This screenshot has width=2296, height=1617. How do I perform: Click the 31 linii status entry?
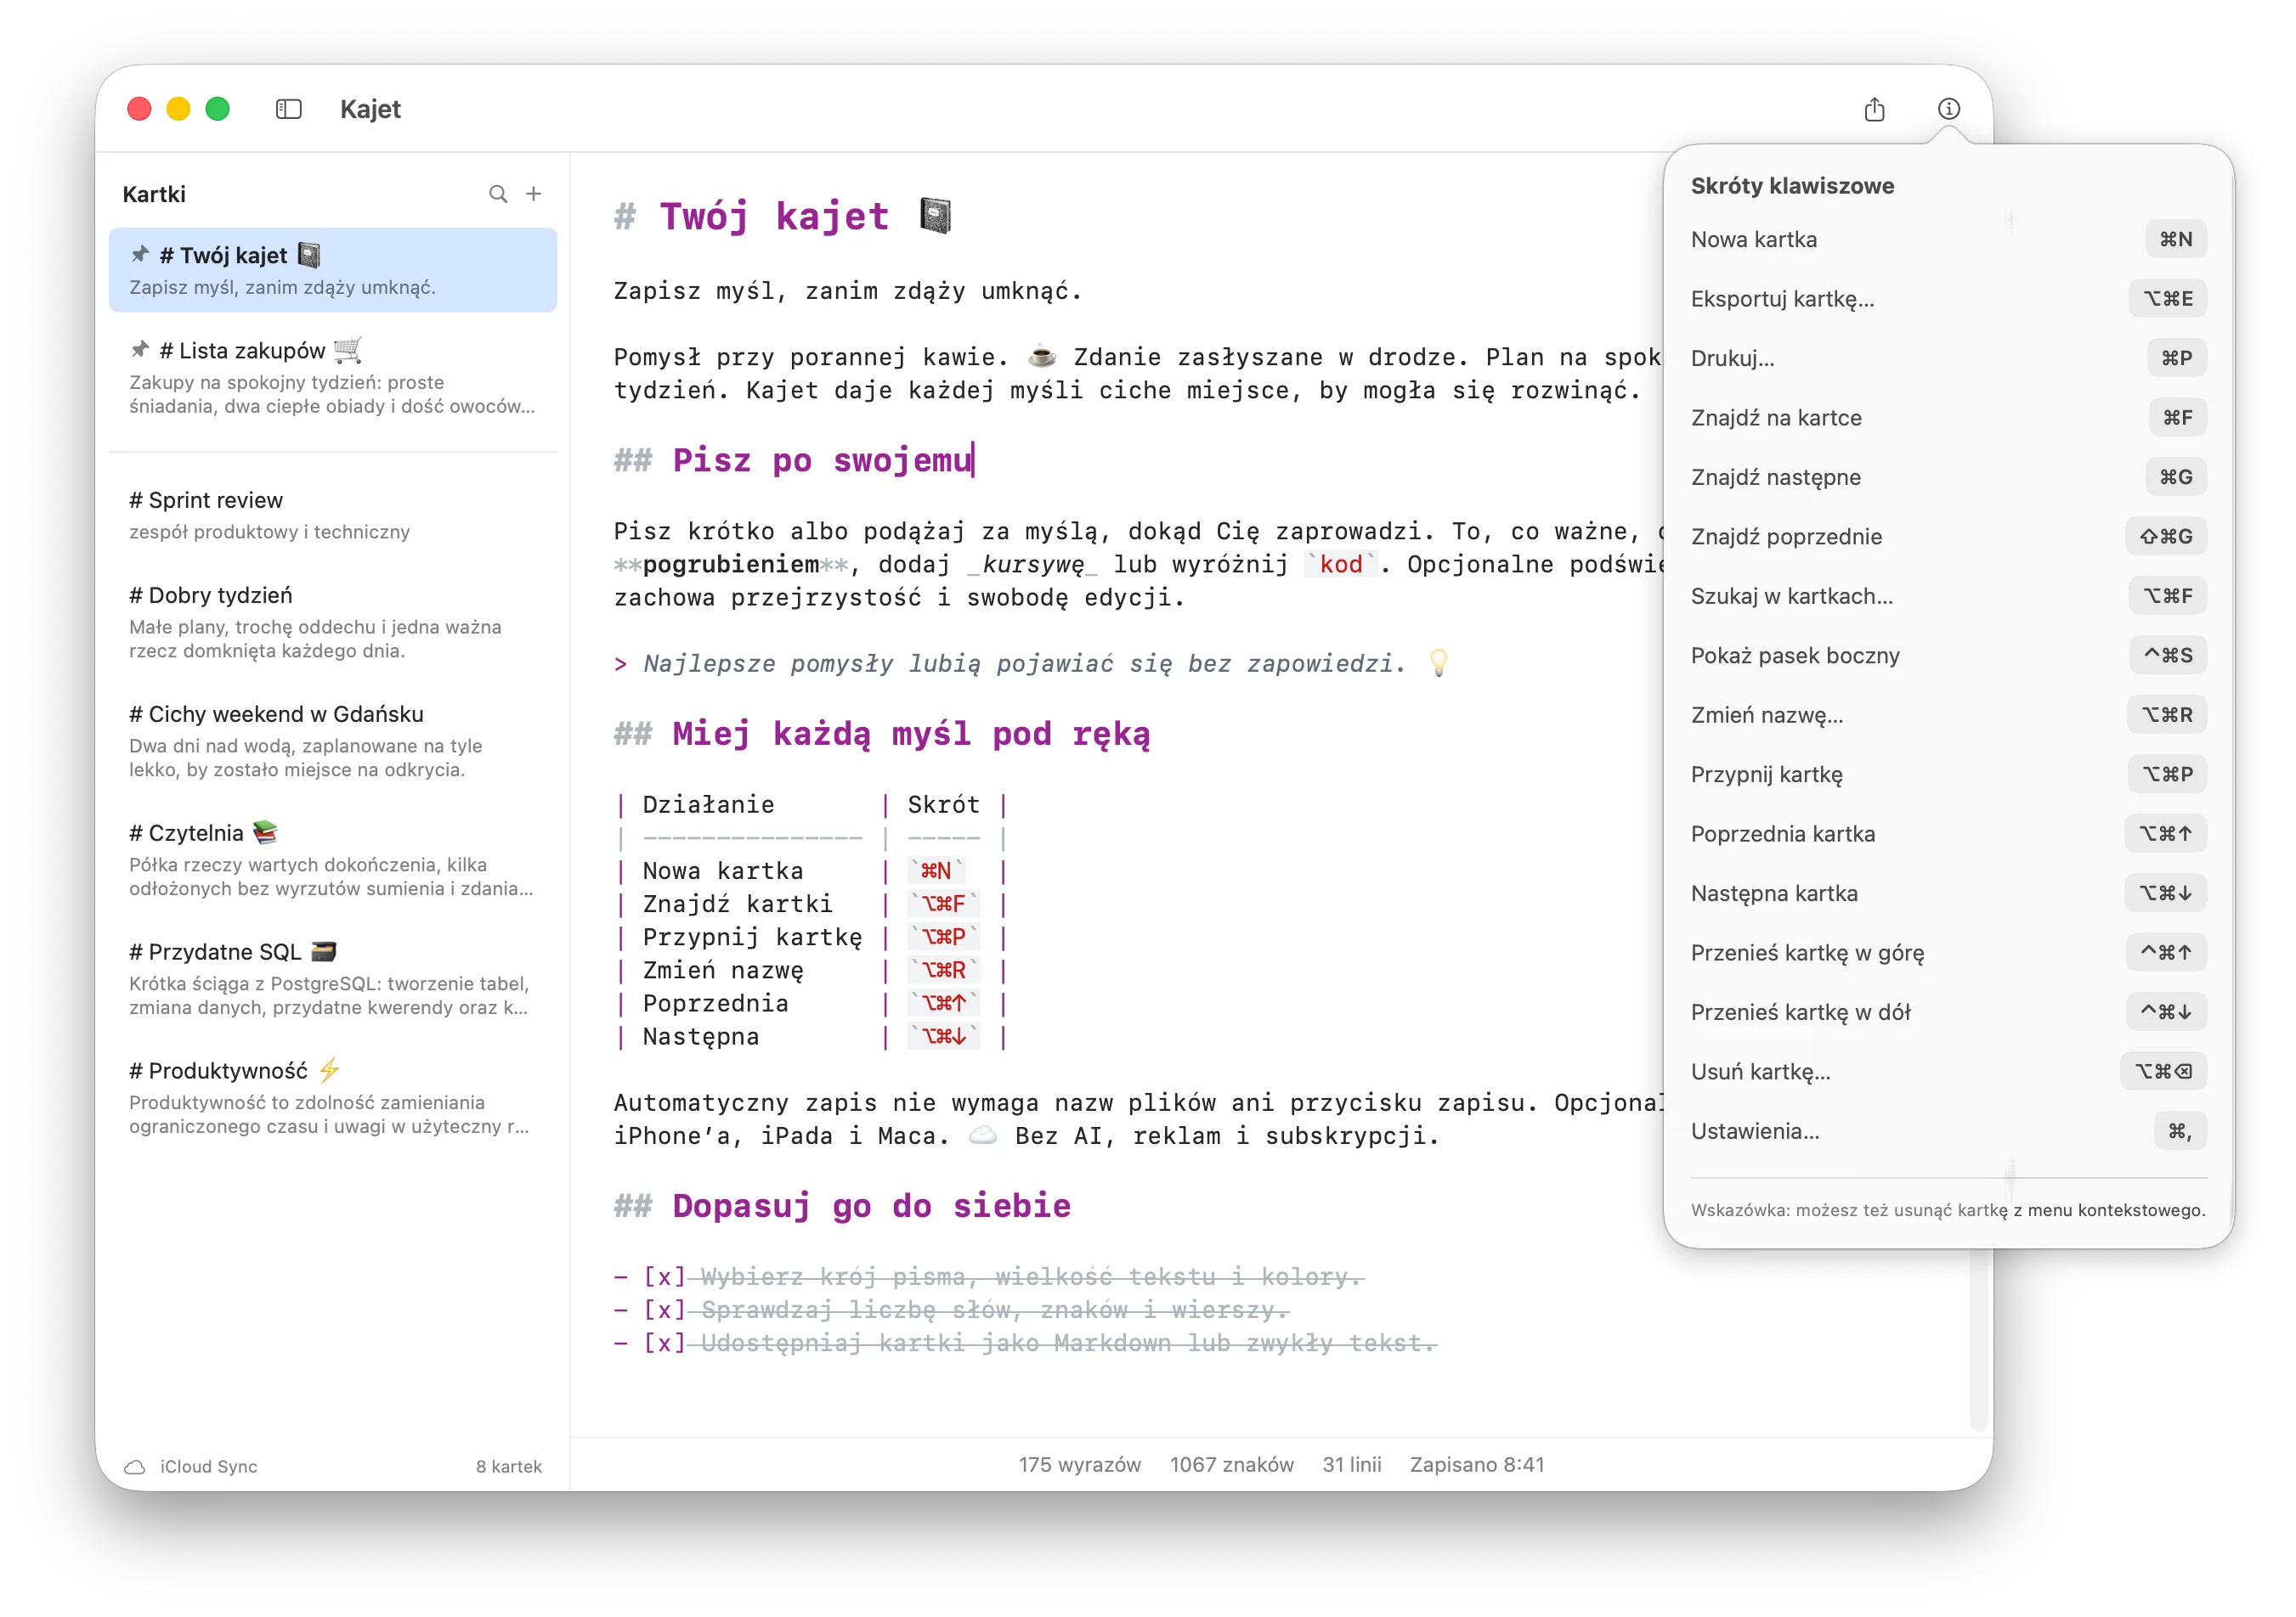(x=1351, y=1464)
